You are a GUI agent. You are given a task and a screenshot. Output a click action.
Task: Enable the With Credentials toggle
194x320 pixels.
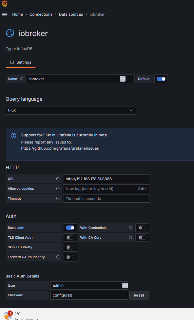(142, 228)
